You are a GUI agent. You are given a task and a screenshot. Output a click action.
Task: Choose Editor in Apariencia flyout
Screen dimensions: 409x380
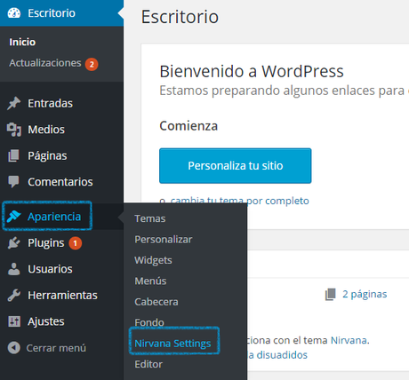click(x=148, y=364)
